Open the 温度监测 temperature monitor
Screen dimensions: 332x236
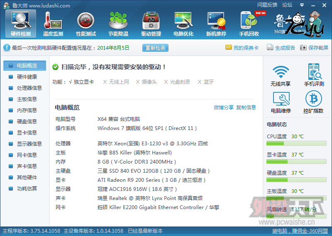point(53,24)
